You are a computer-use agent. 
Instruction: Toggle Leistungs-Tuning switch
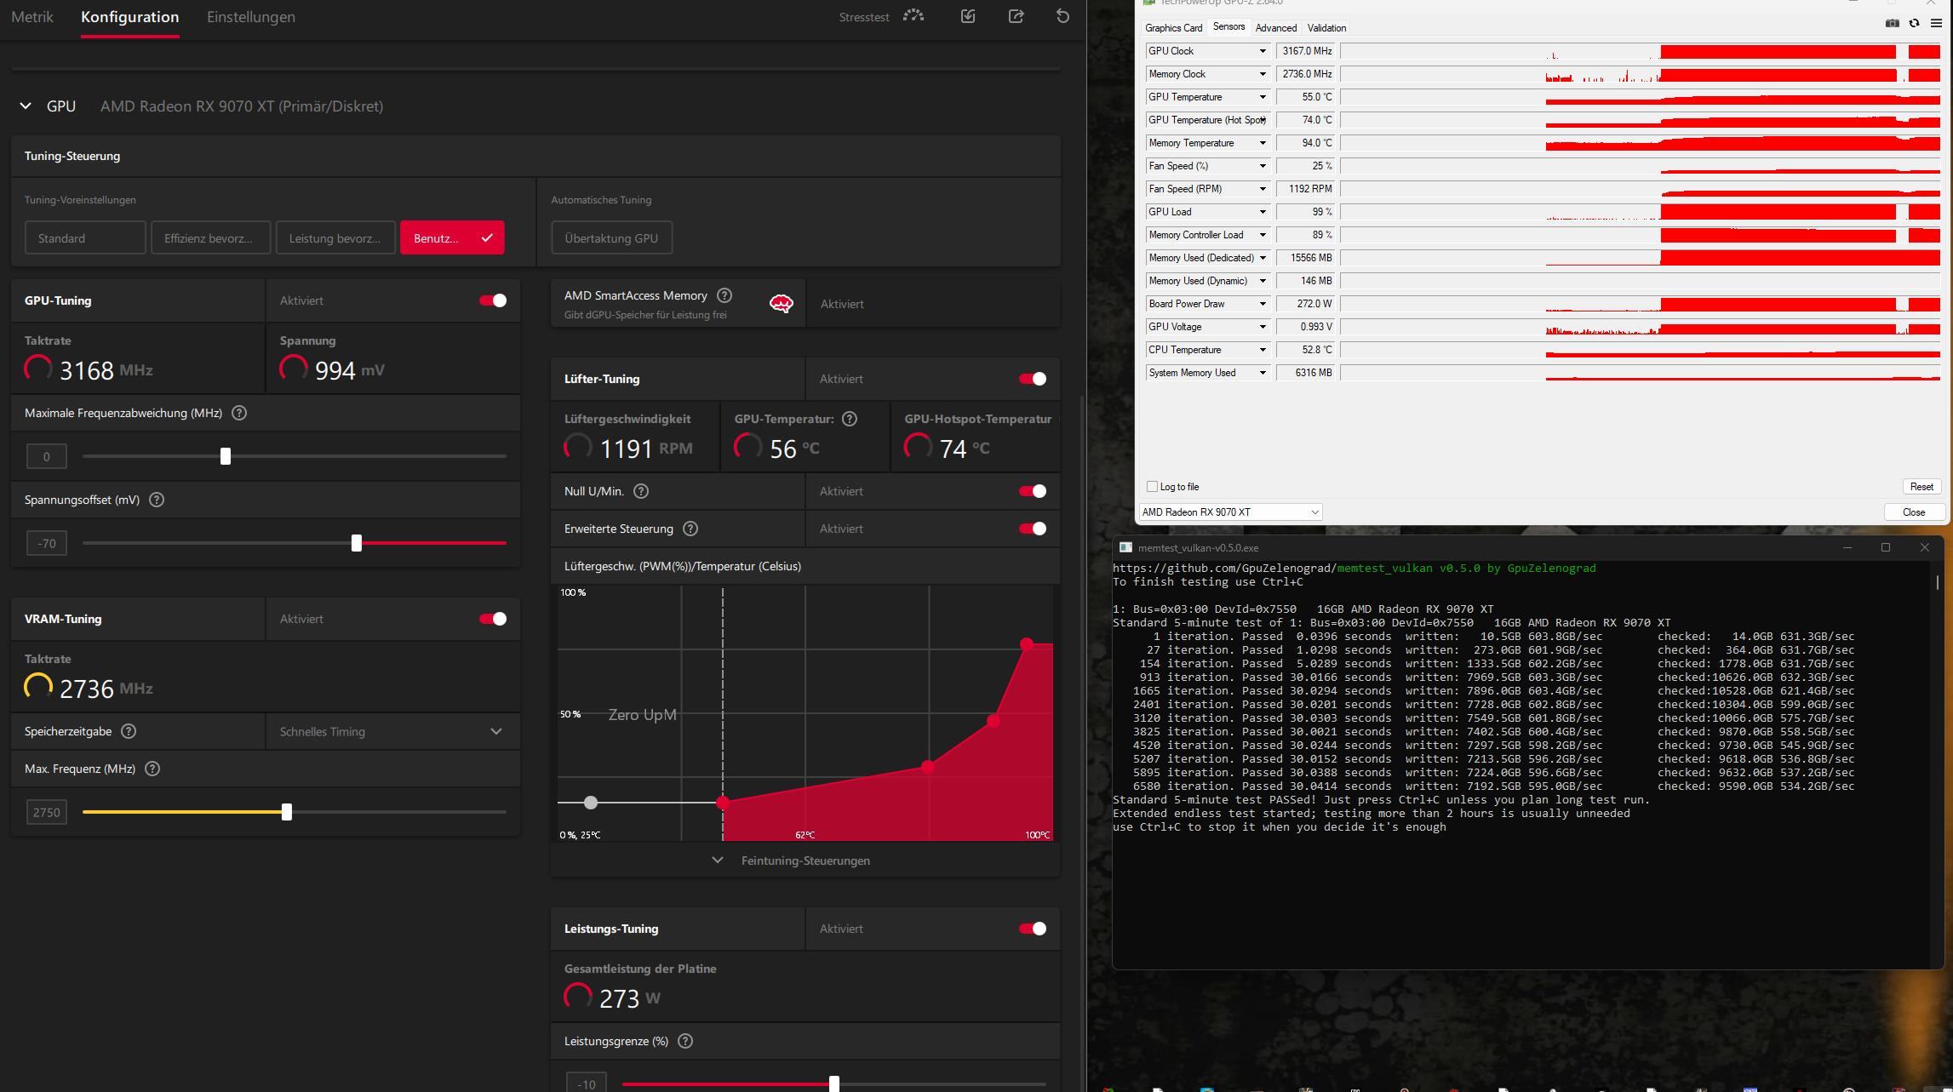tap(1033, 929)
